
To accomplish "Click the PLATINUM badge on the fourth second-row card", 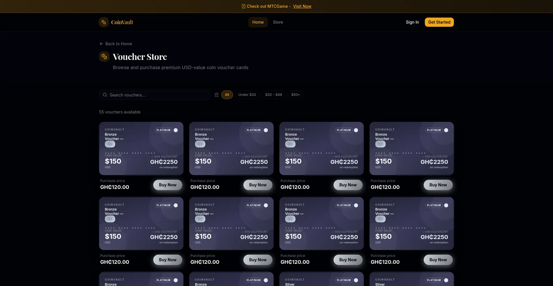I will click(434, 205).
